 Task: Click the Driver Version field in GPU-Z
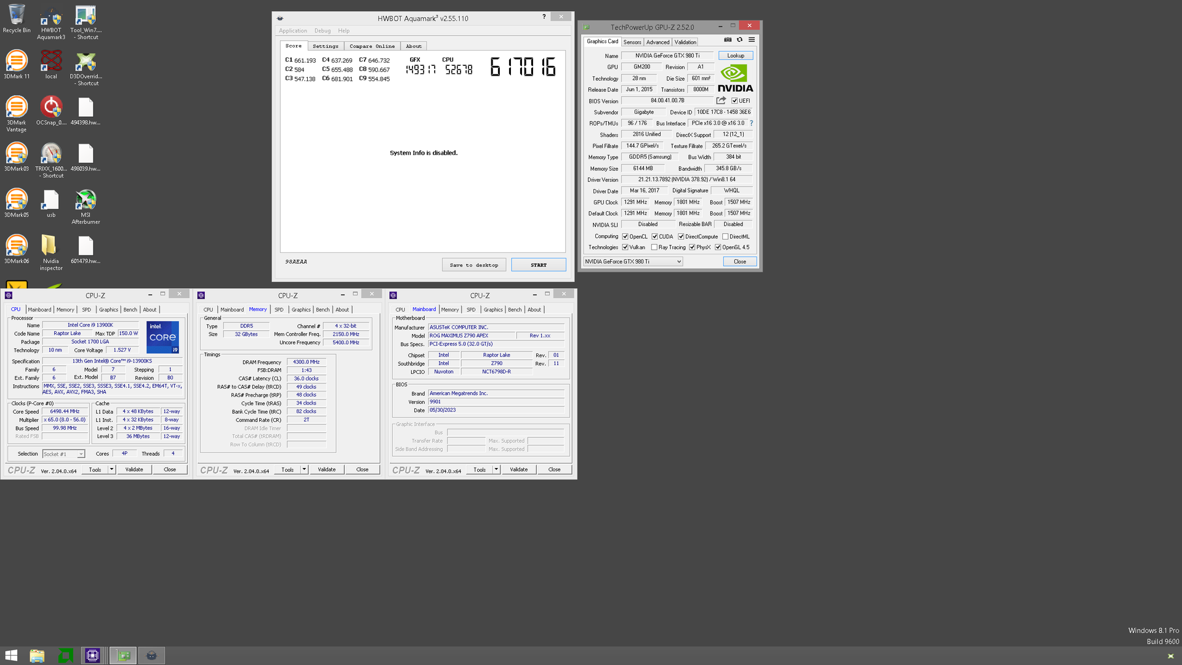(686, 180)
